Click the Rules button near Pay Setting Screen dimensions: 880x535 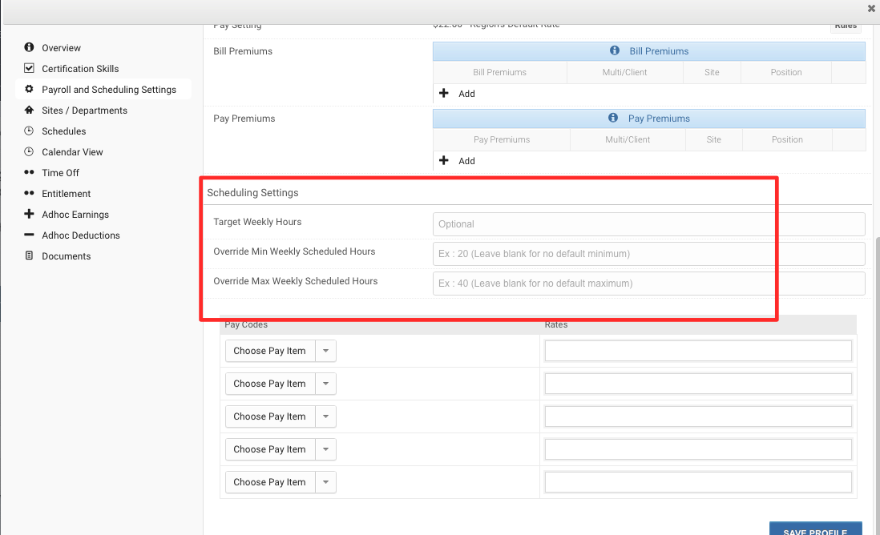pyautogui.click(x=846, y=26)
